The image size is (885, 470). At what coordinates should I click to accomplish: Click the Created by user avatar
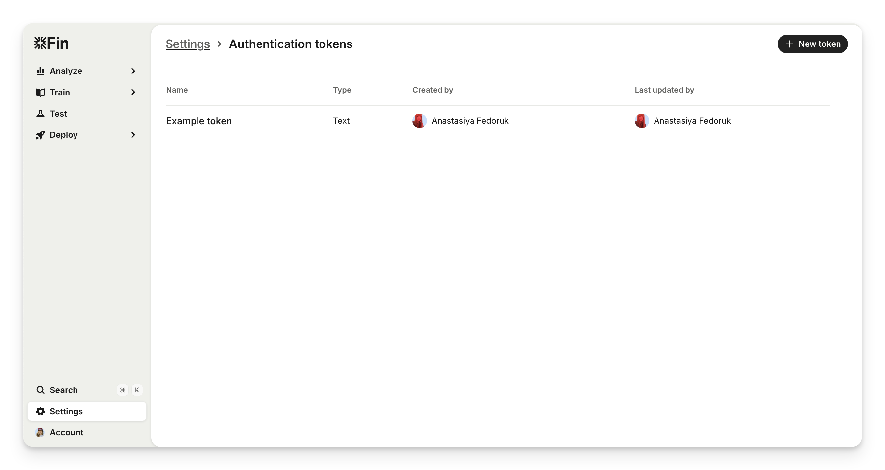click(x=419, y=121)
